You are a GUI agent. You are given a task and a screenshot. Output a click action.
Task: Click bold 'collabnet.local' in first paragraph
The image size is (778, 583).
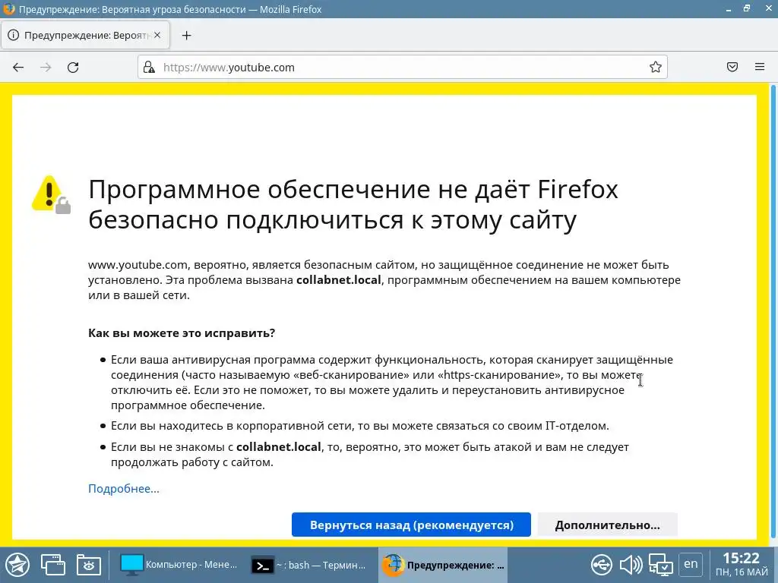point(338,279)
